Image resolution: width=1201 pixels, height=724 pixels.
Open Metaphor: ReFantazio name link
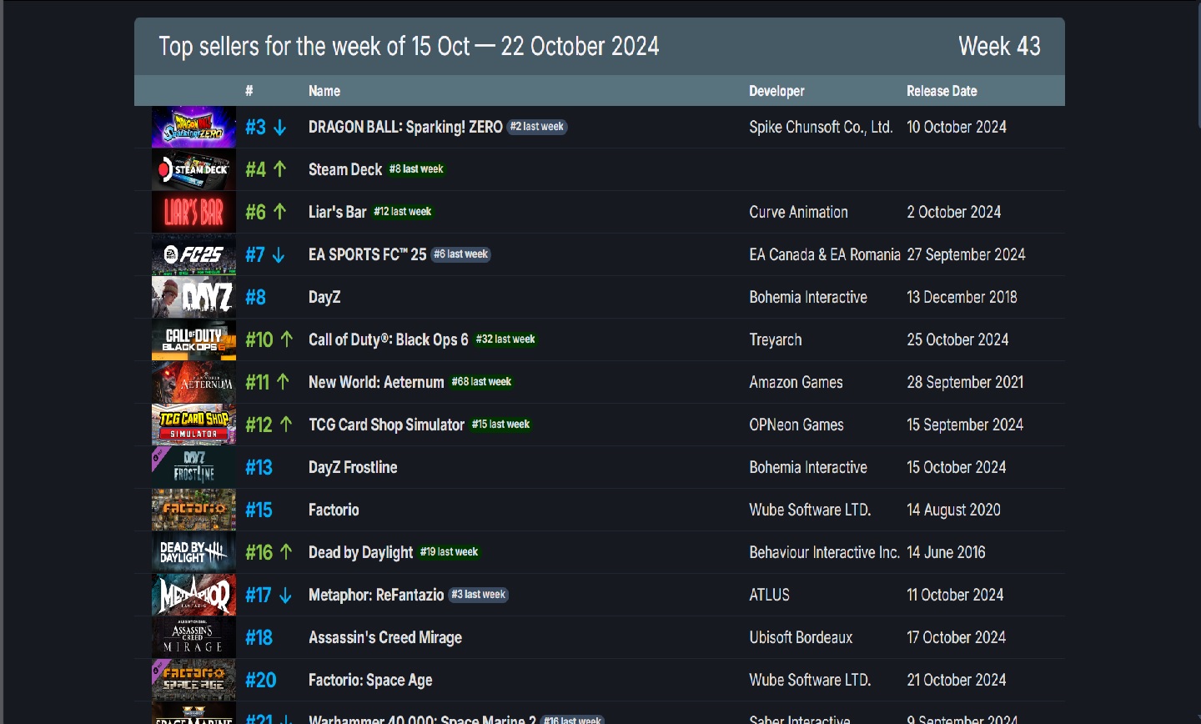coord(376,595)
